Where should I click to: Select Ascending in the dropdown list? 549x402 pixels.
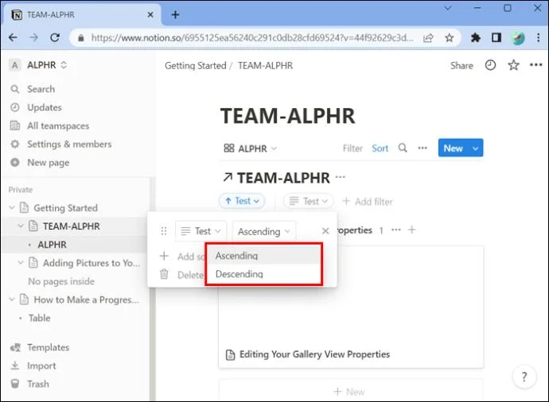pos(263,256)
